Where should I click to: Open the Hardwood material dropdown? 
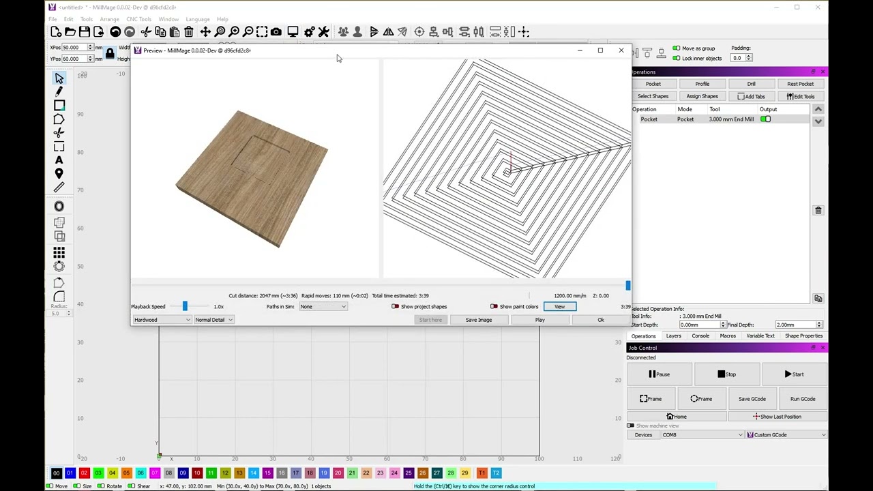162,320
